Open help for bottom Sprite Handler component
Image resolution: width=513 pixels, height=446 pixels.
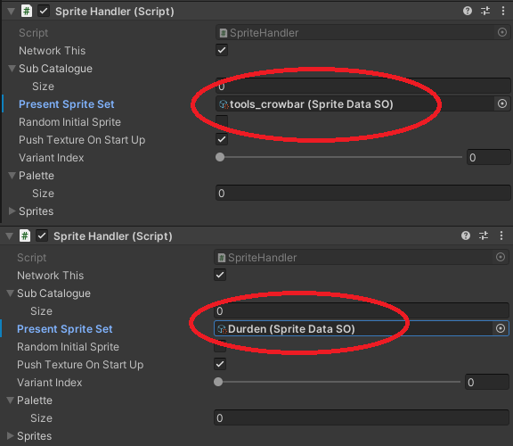point(466,235)
